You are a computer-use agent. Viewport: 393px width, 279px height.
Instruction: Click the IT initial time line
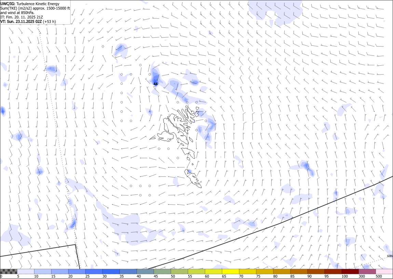click(22, 17)
